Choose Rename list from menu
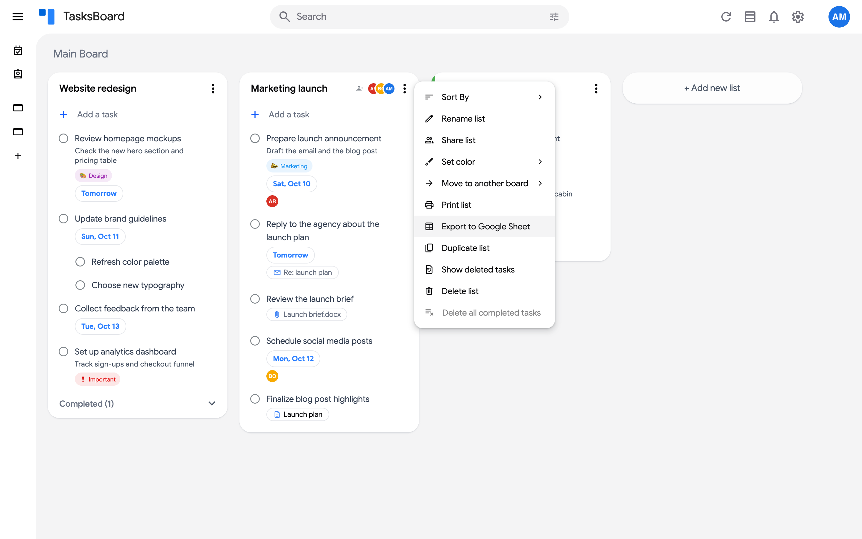The height and width of the screenshot is (539, 862). coord(484,119)
